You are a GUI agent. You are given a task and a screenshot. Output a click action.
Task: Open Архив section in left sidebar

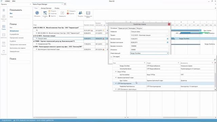[x=4, y=44]
